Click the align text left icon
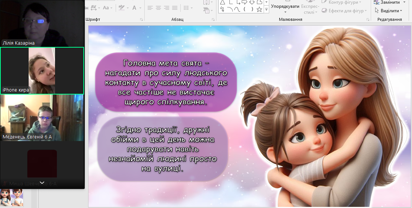Viewport: 412px width, 208px height. [x=150, y=8]
